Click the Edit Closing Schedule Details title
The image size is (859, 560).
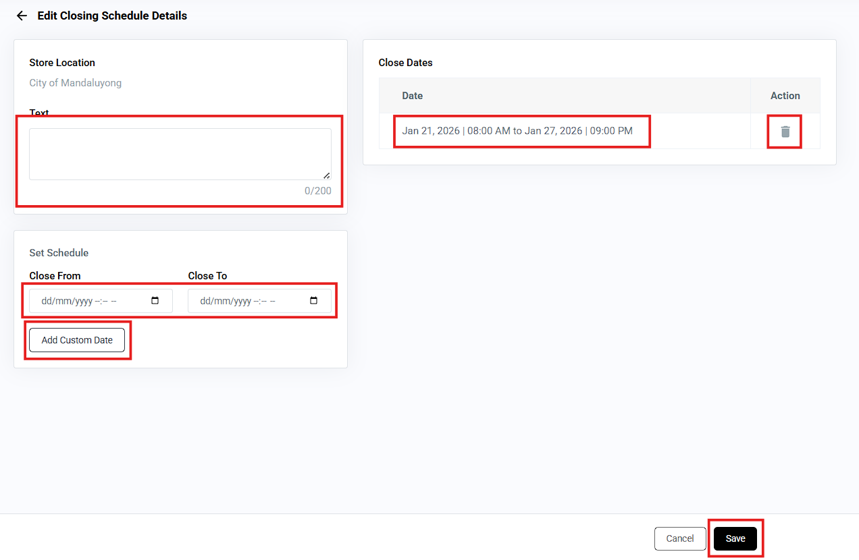coord(112,16)
